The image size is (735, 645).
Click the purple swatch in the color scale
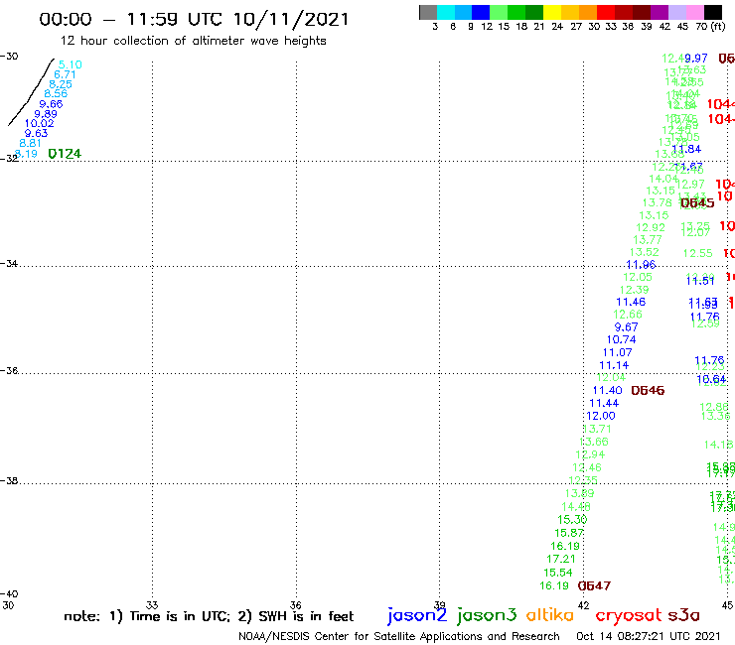pyautogui.click(x=660, y=12)
